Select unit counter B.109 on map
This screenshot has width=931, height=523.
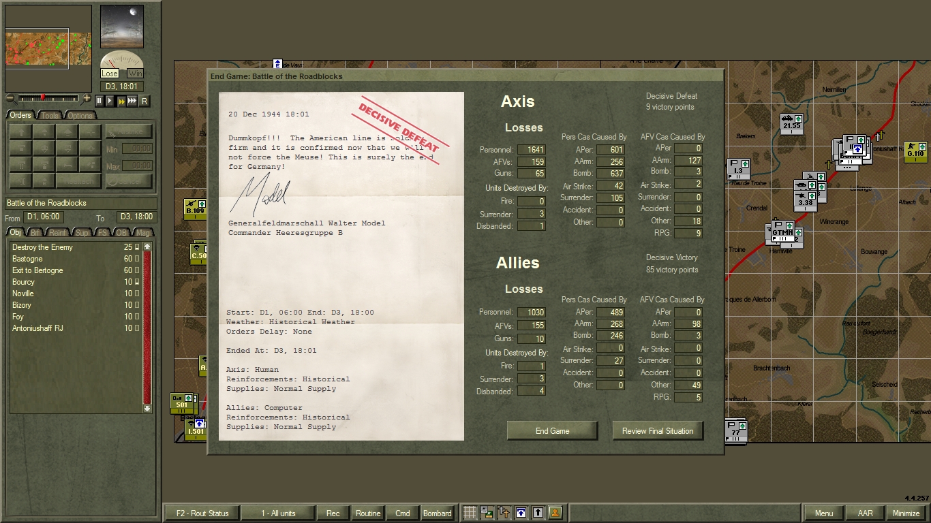(x=195, y=209)
